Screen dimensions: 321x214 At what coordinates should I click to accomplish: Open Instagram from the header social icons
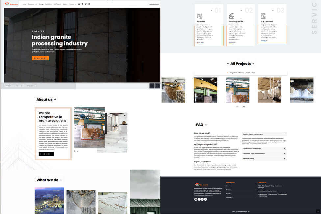tap(89, 4)
